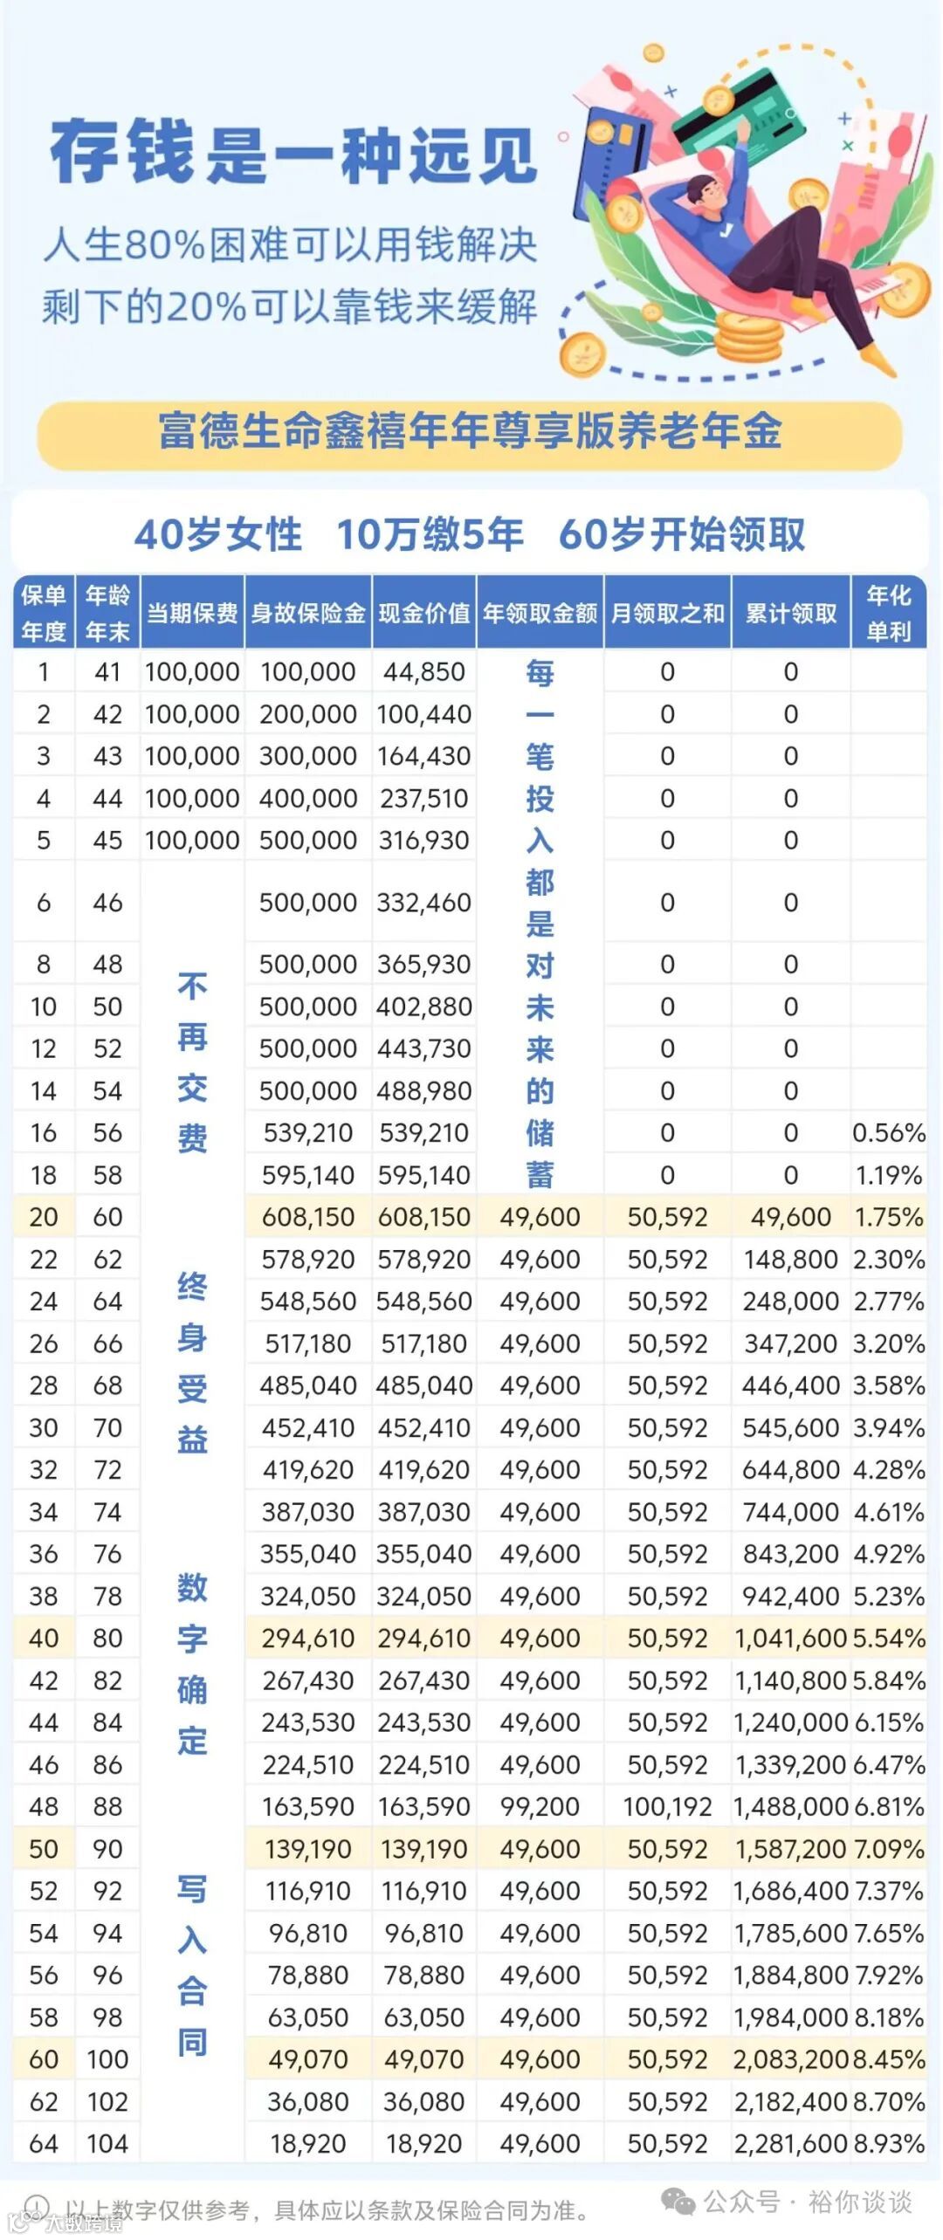Click the product banner 富德生命鑫禧年年尊享版养老年金
The image size is (943, 2240).
470,432
